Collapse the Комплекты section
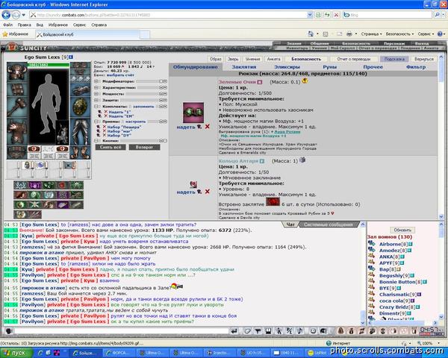Viewport: 448px width, 358px height. 96,106
